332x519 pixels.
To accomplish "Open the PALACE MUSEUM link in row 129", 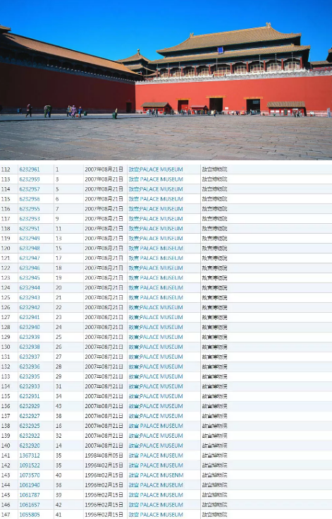I will pyautogui.click(x=156, y=337).
